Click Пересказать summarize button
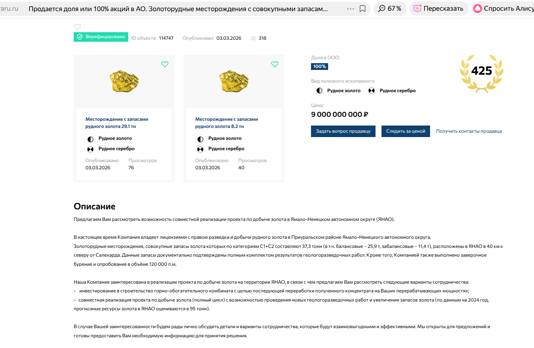The image size is (534, 348). click(438, 9)
